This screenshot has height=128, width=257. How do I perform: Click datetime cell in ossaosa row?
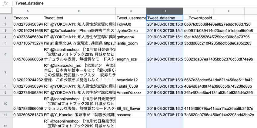[x=165, y=115]
